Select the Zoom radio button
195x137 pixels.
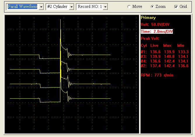click(152, 7)
